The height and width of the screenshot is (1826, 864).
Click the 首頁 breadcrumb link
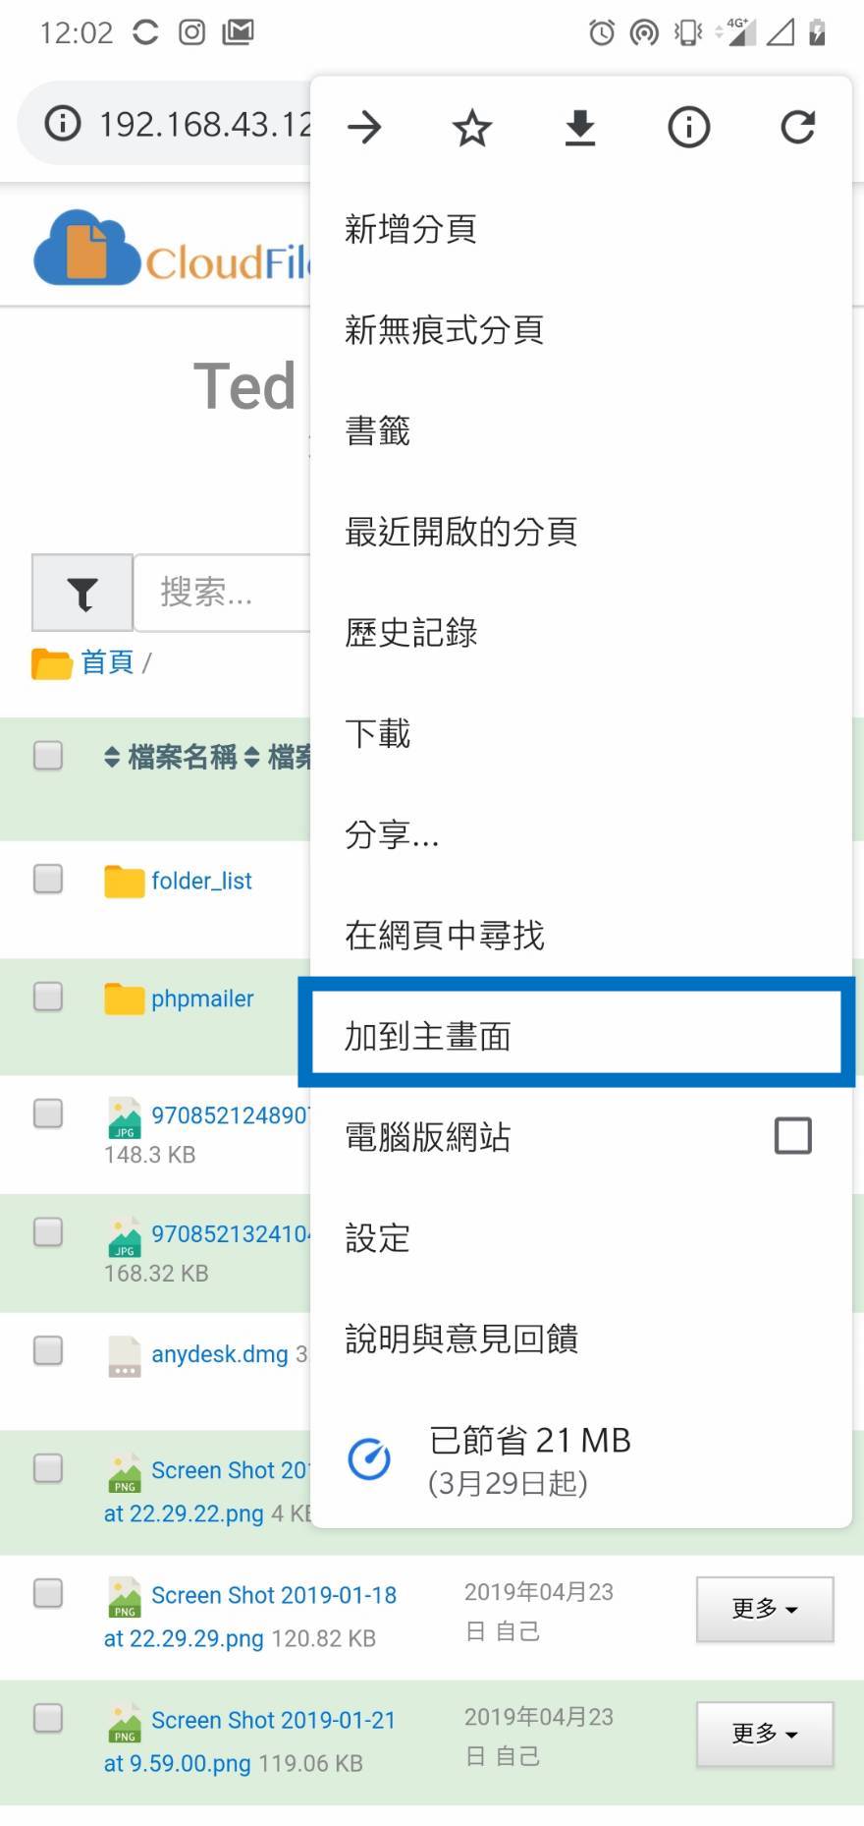[x=107, y=662]
